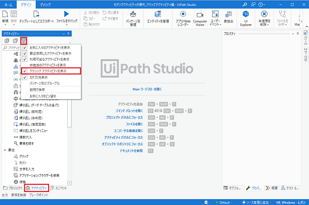Collapse the 最近 activities group

pos(5,150)
